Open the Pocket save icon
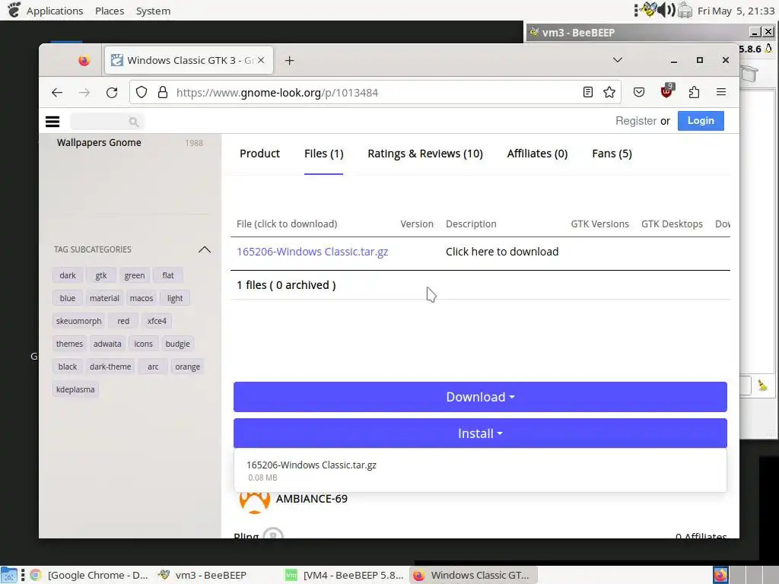Image resolution: width=779 pixels, height=584 pixels. click(639, 92)
